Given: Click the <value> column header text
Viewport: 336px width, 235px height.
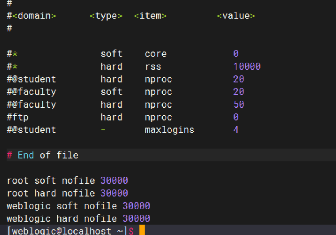Looking at the screenshot, I should (x=236, y=16).
